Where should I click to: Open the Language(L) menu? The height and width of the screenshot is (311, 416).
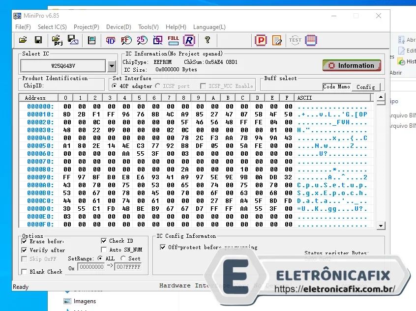[x=209, y=27]
